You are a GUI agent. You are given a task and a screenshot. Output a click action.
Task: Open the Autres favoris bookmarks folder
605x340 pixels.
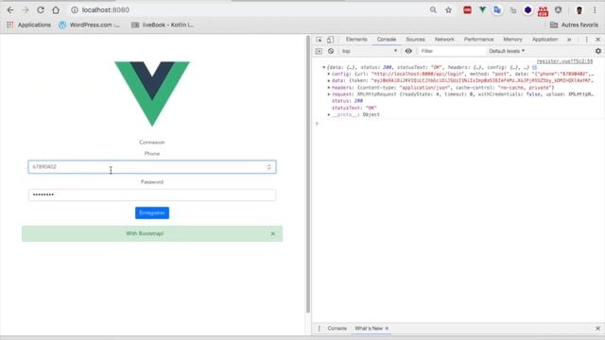574,25
